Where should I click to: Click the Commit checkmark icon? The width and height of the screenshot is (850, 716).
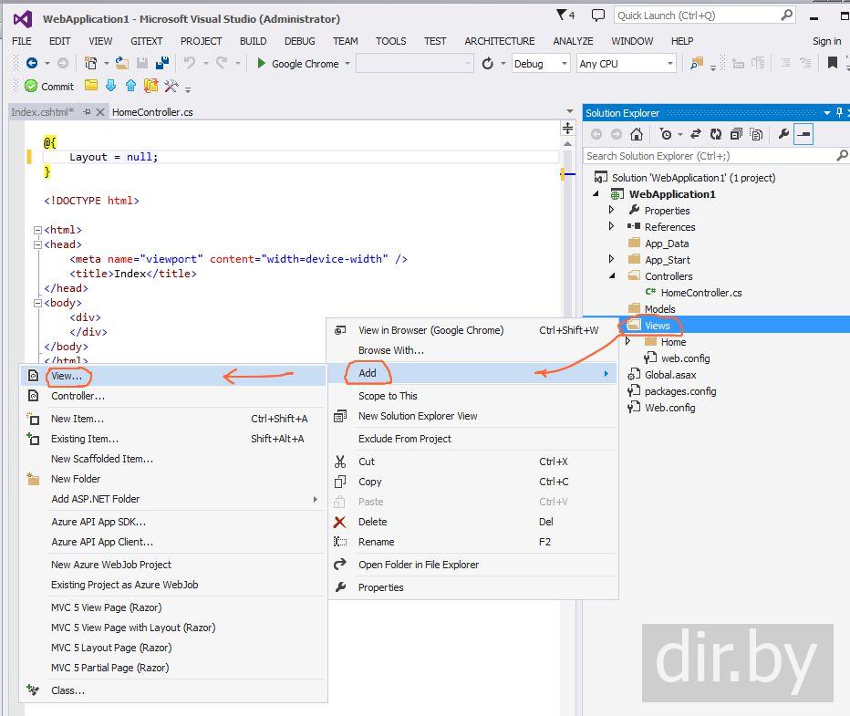(32, 86)
